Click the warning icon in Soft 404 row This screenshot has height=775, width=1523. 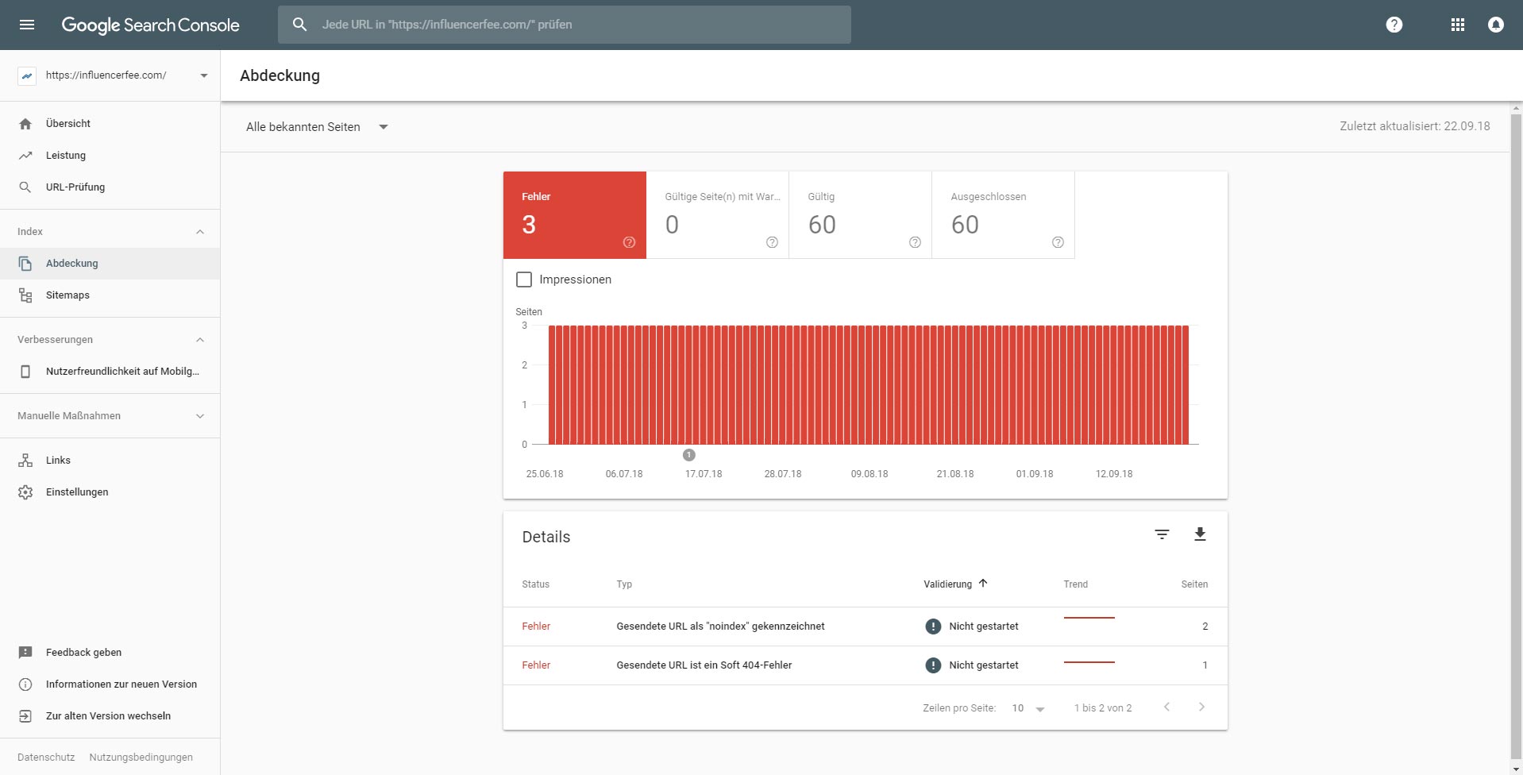coord(933,665)
